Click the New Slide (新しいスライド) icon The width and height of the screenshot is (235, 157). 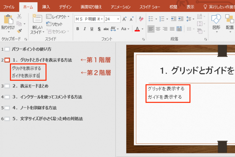point(37,18)
